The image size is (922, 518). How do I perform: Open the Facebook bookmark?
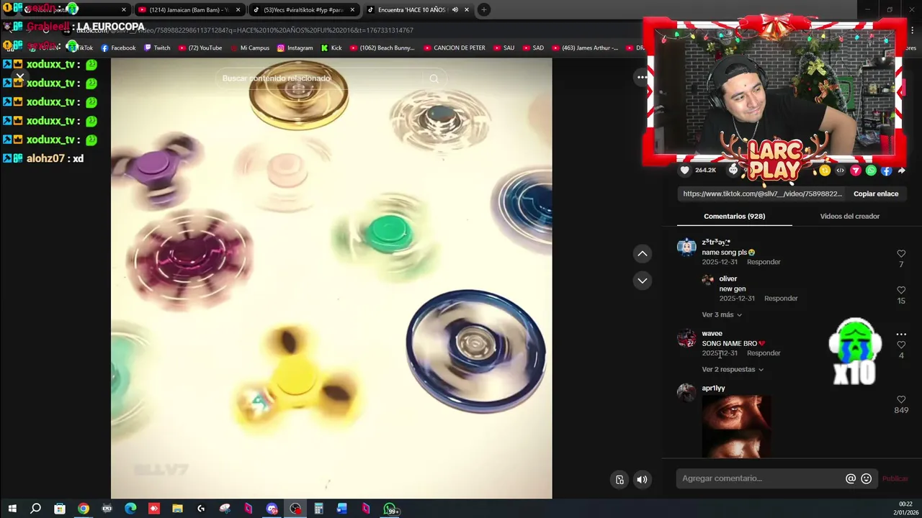pyautogui.click(x=118, y=47)
